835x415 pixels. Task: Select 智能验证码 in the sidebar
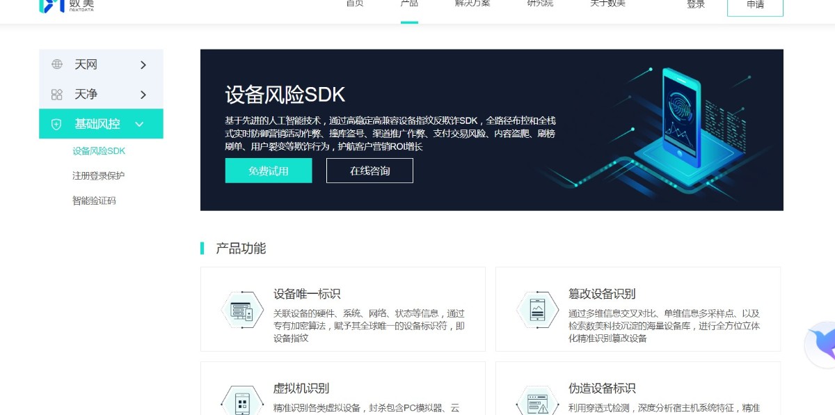tap(94, 201)
